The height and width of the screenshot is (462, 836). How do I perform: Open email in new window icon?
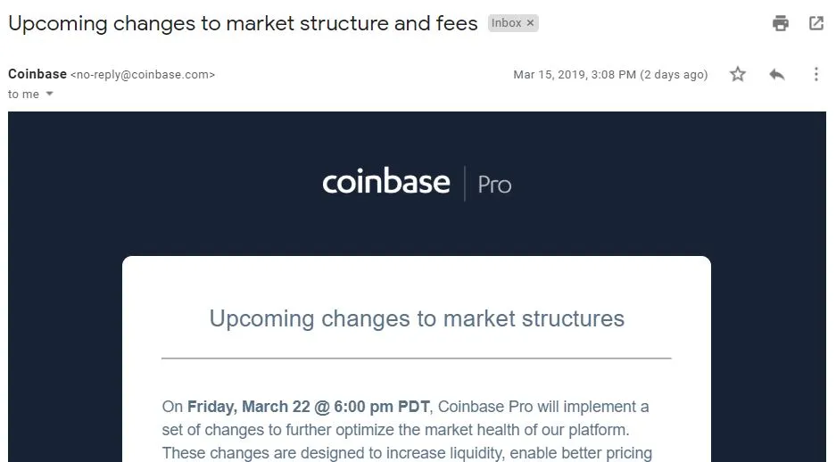[x=816, y=23]
